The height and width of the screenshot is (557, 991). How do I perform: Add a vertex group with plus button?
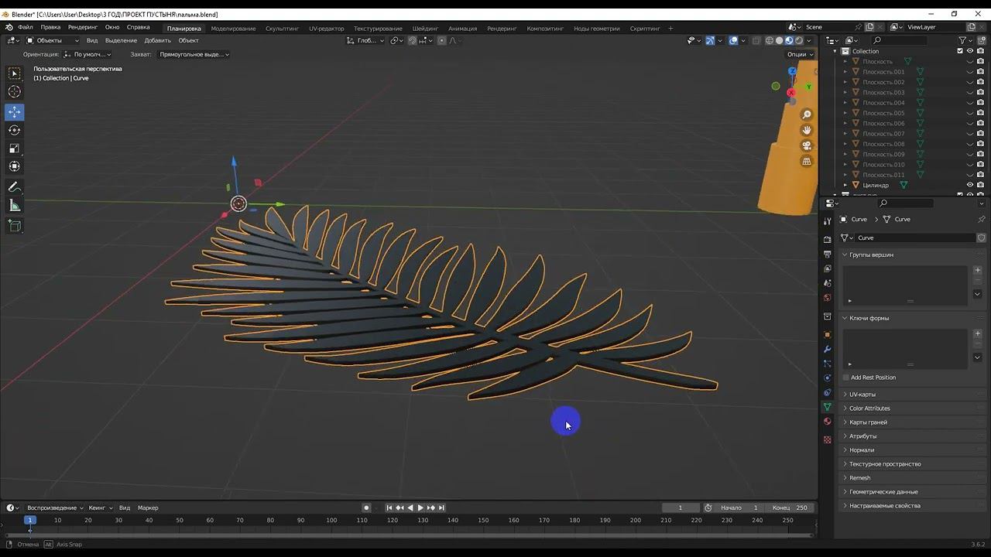click(977, 270)
